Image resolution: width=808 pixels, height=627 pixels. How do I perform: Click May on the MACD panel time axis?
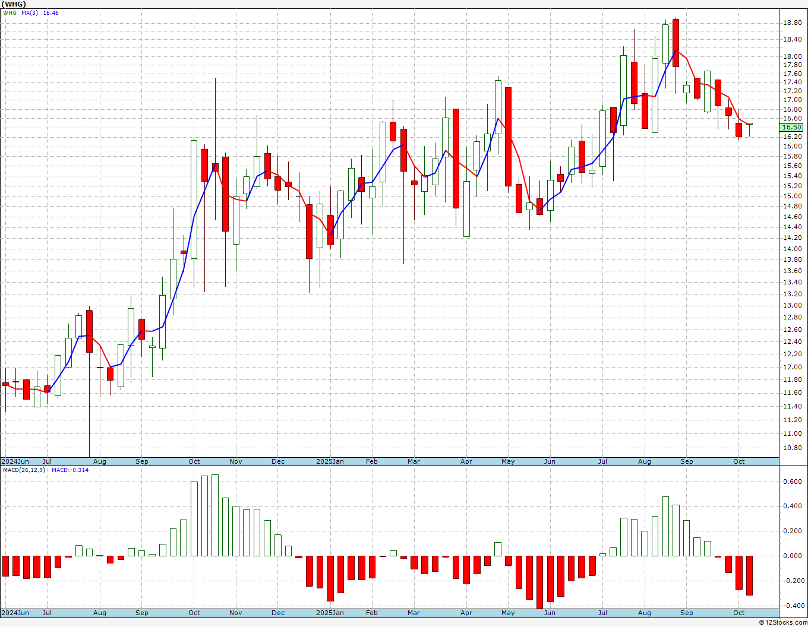508,613
